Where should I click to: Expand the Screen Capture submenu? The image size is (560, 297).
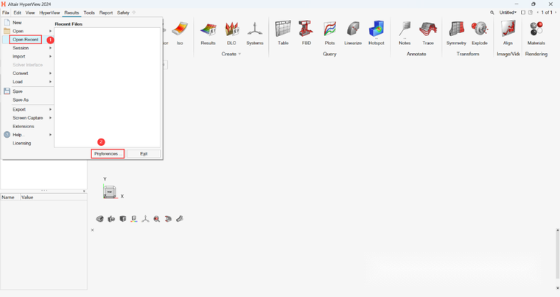click(x=28, y=118)
